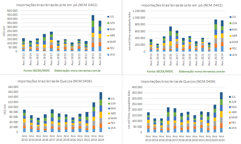Open www.terraviva.com.br link under liters Leite em pó chart

pos(210,71)
